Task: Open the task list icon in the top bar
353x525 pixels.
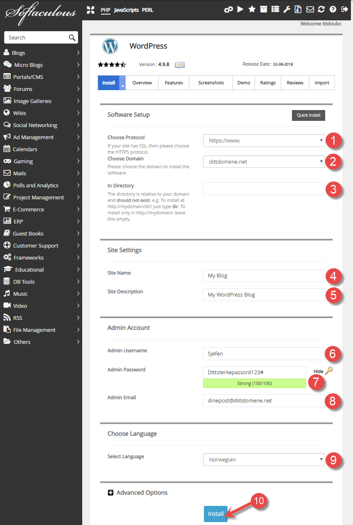Action: (x=275, y=10)
